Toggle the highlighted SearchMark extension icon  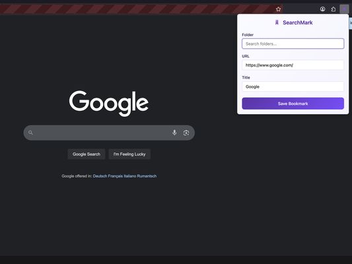344,9
